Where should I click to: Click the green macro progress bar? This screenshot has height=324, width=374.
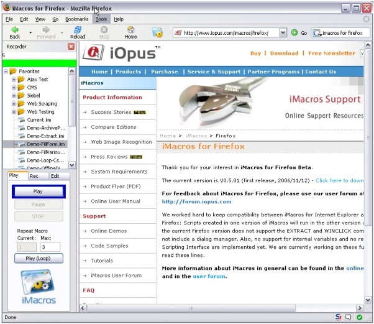coord(39,63)
